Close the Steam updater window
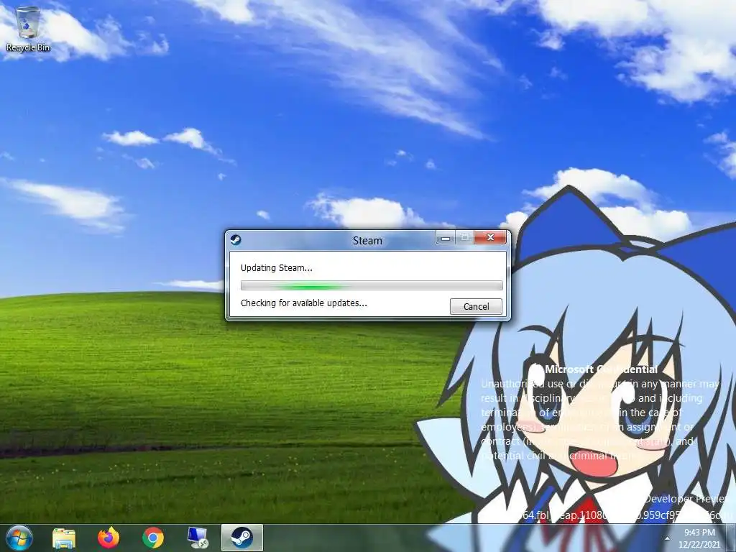Image resolution: width=736 pixels, height=552 pixels. pos(490,237)
